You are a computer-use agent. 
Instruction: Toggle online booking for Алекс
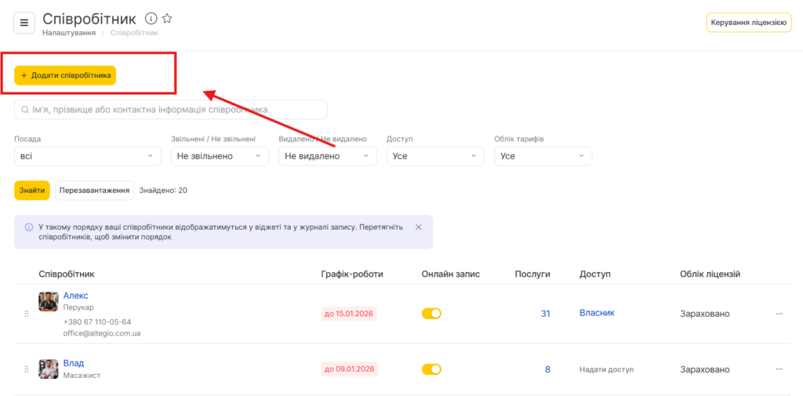point(431,314)
